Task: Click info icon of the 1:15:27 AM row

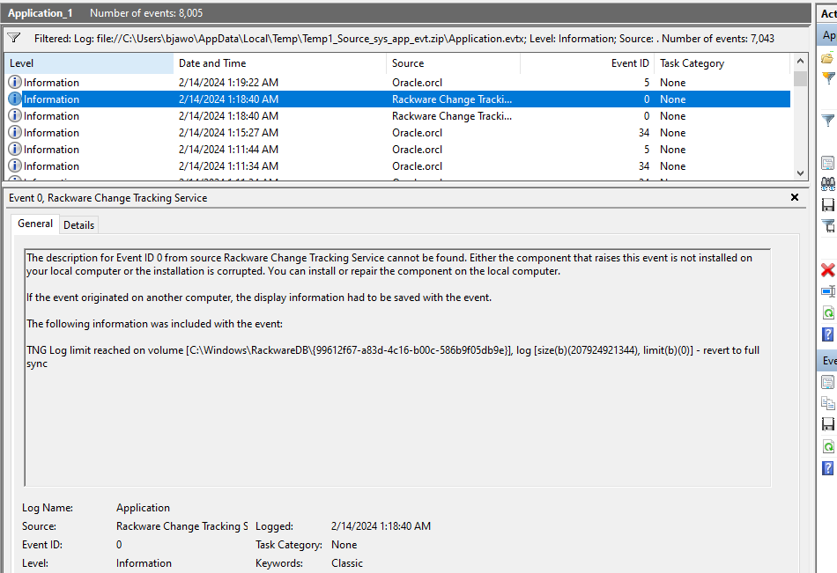Action: click(x=15, y=132)
